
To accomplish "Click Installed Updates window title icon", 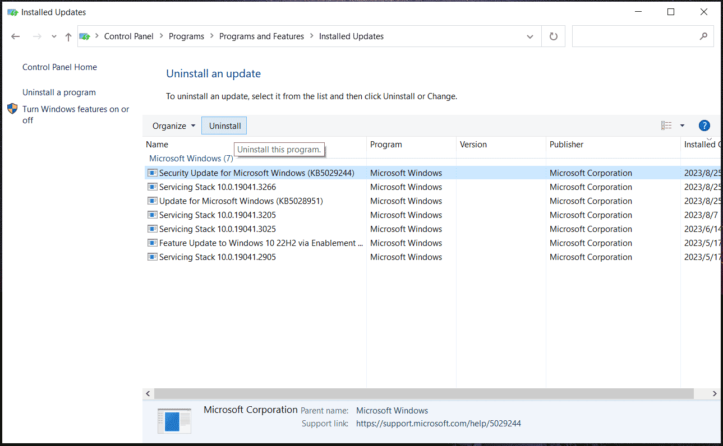I will click(13, 12).
